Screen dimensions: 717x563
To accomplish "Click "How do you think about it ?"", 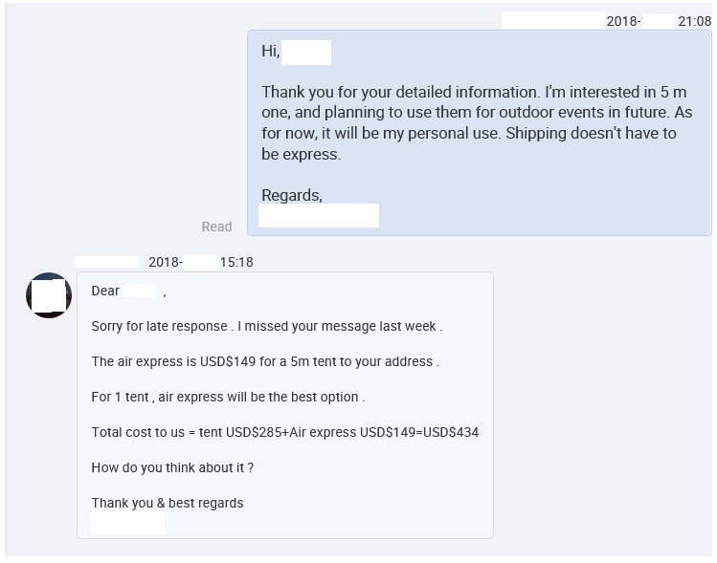I will [172, 467].
